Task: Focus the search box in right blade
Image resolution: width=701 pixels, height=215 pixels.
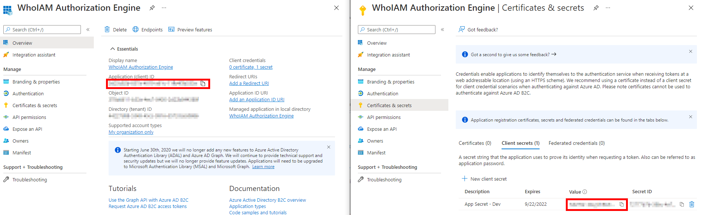Action: (x=397, y=30)
